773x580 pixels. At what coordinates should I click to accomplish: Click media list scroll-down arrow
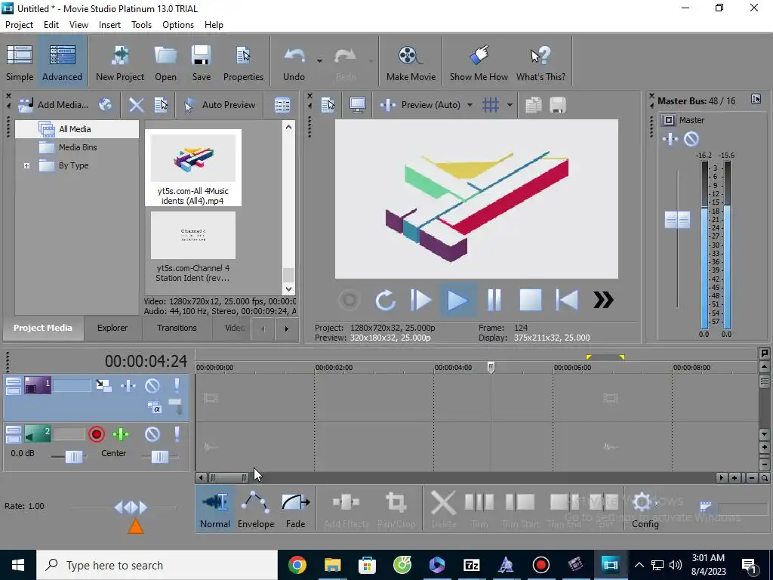[x=288, y=289]
